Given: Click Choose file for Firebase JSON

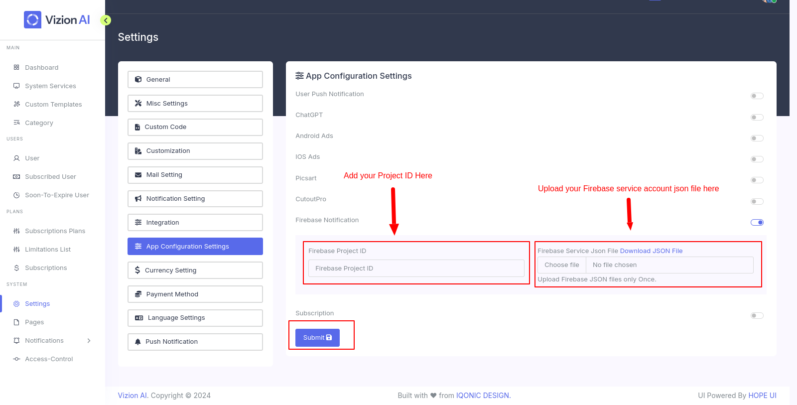Looking at the screenshot, I should click(561, 265).
